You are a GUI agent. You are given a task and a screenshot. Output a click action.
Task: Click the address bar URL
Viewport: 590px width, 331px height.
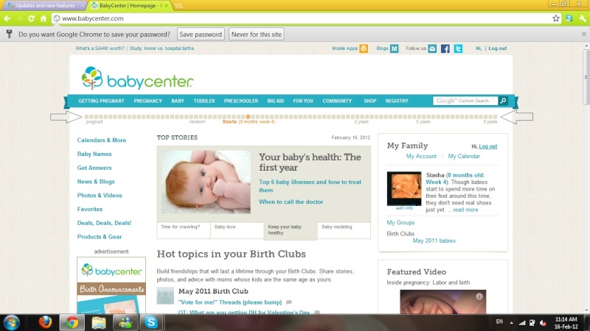click(93, 18)
